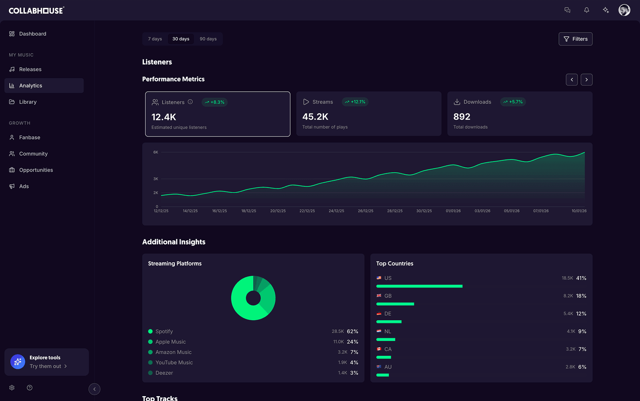
Task: Select the Streams metric card
Action: [369, 114]
